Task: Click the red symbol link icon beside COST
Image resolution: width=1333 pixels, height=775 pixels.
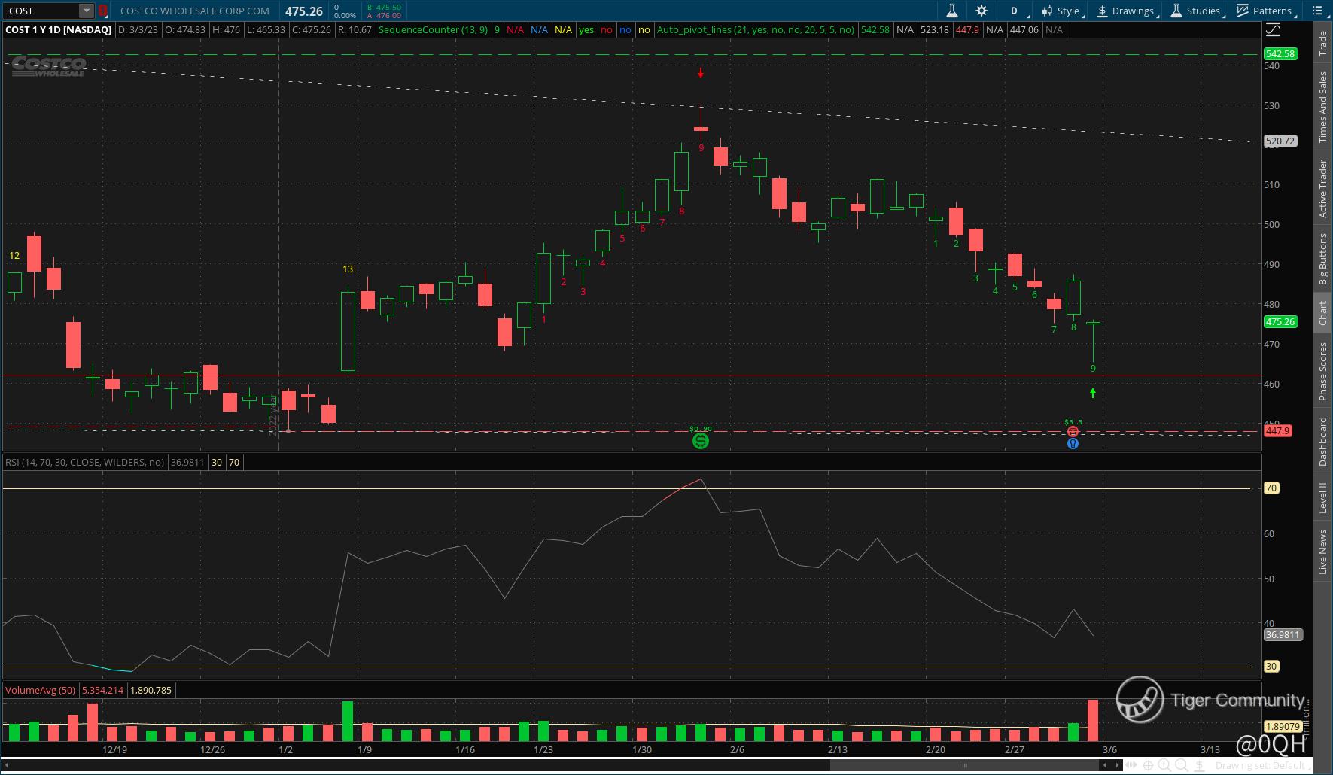Action: coord(103,11)
